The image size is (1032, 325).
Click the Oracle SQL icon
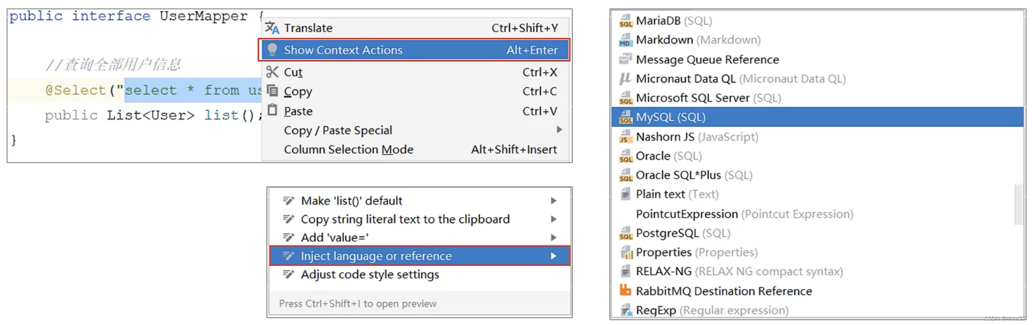(x=626, y=156)
